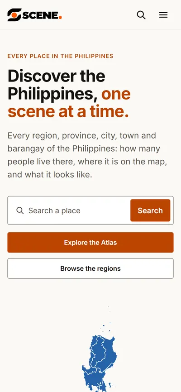This screenshot has height=392, width=181.
Task: Click the 'Every place in the Philippines' eyebrow label
Action: 60,56
